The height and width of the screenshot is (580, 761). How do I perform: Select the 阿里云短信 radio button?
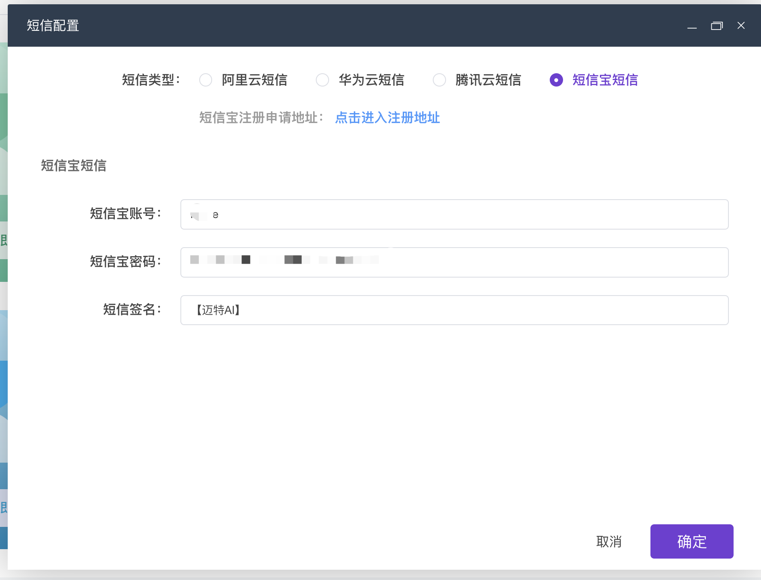206,80
